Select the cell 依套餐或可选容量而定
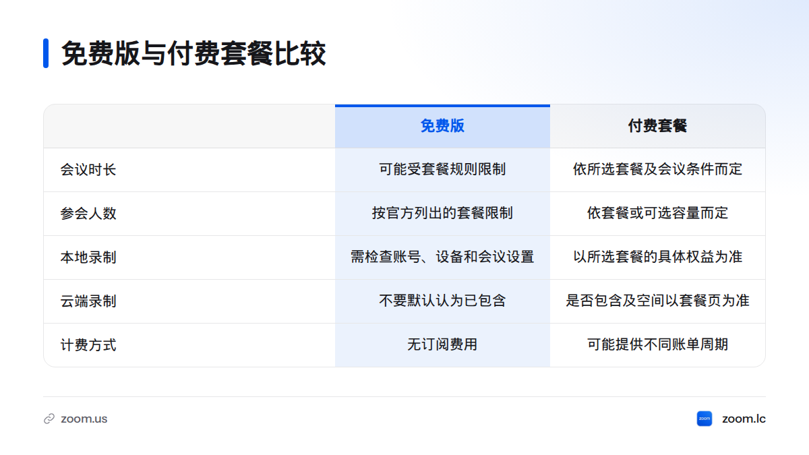The width and height of the screenshot is (809, 455). tap(657, 214)
